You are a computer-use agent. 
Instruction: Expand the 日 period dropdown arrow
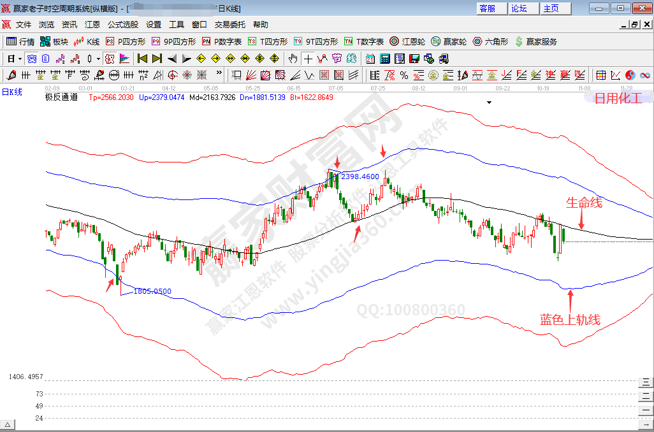[x=20, y=59]
